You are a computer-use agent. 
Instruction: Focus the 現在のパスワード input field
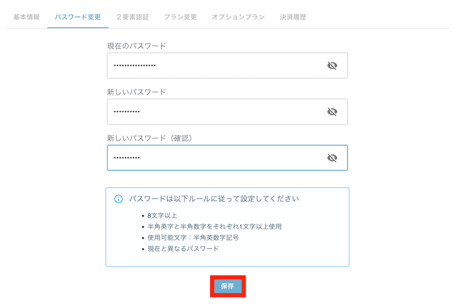click(227, 66)
